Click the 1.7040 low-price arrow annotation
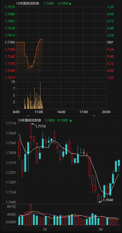The width and height of the screenshot is (122, 233). click(x=106, y=200)
